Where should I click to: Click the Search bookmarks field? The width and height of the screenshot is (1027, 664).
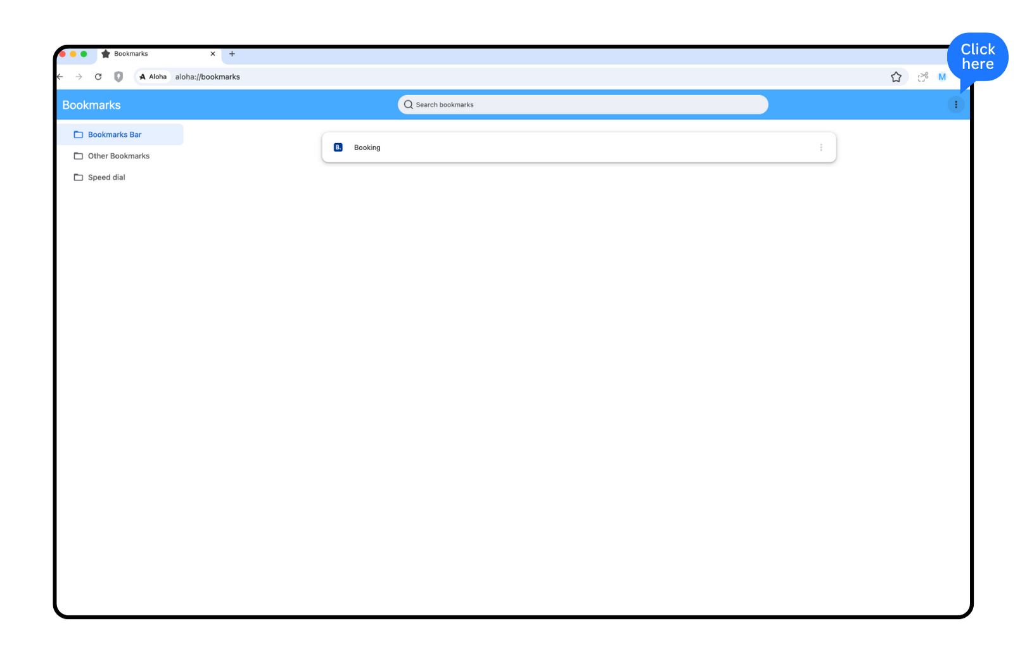583,105
